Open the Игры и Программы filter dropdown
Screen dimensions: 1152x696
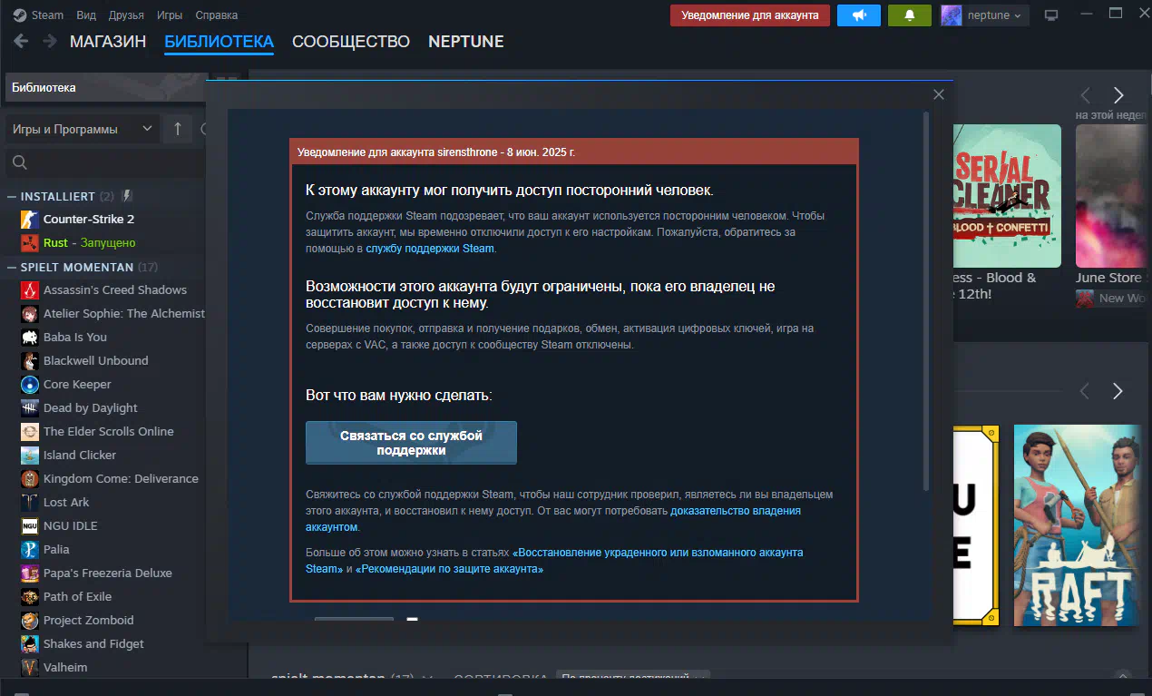83,130
